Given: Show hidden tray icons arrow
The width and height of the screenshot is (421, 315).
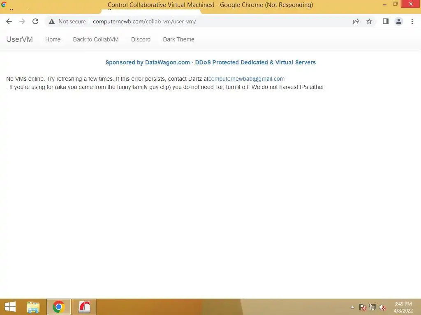Looking at the screenshot, I should pyautogui.click(x=352, y=307).
